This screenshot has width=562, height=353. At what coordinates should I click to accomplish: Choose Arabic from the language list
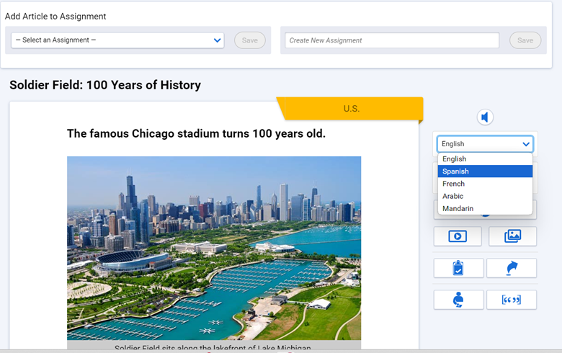click(x=485, y=196)
